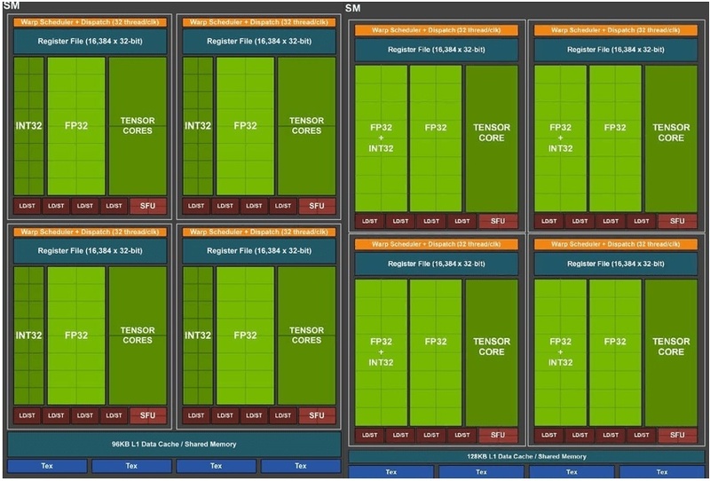Viewport: 710px width, 481px height.
Task: Click FP32 block in left SM's top-left partition
Action: tap(76, 126)
